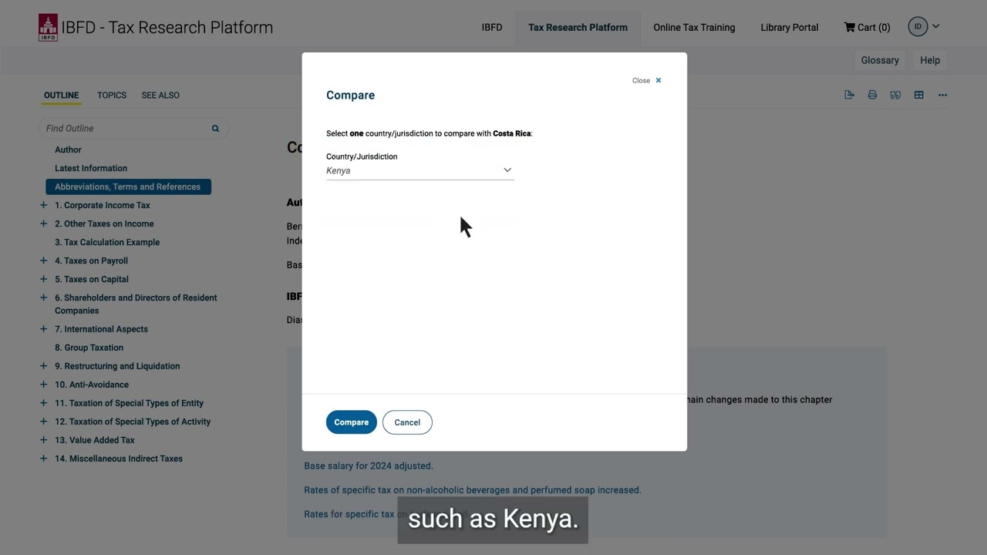The width and height of the screenshot is (987, 555).
Task: Click the Base salary for 2024 adjusted link
Action: tap(369, 466)
